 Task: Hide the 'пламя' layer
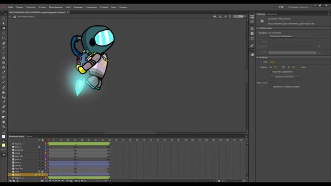point(39,153)
